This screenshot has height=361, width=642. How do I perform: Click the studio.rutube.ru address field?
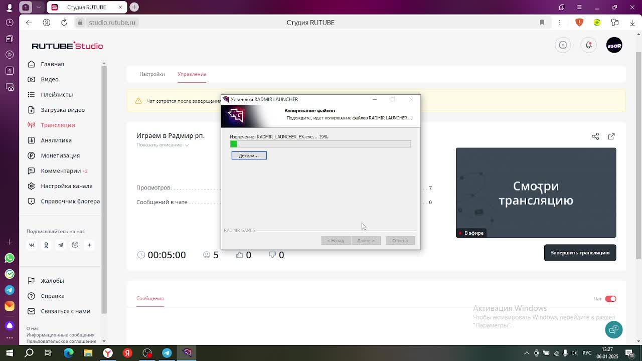pos(112,23)
